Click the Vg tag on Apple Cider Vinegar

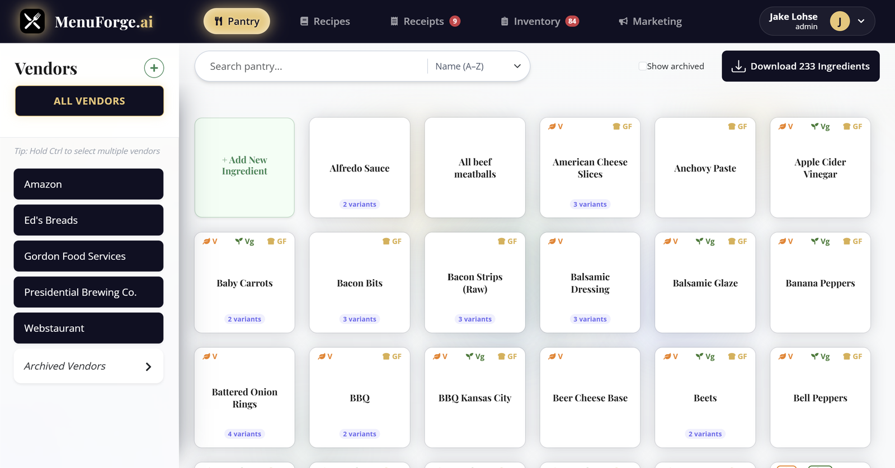pyautogui.click(x=820, y=127)
